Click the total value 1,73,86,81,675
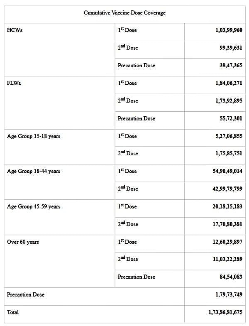The height and width of the screenshot is (326, 249). tap(225, 312)
